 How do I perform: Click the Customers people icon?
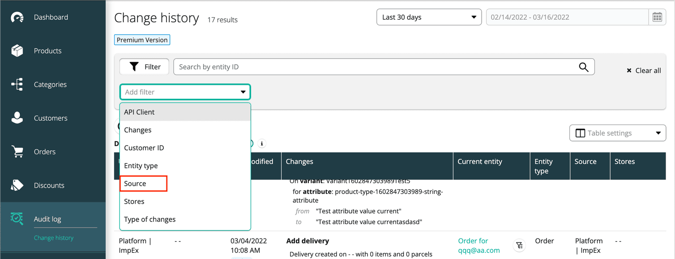(x=17, y=117)
